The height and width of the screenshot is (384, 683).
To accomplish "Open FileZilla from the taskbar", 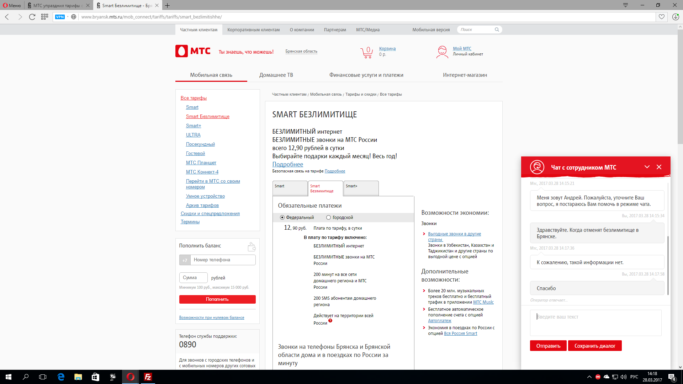I will (148, 377).
